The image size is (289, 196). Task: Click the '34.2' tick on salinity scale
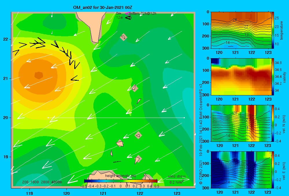click(x=278, y=84)
